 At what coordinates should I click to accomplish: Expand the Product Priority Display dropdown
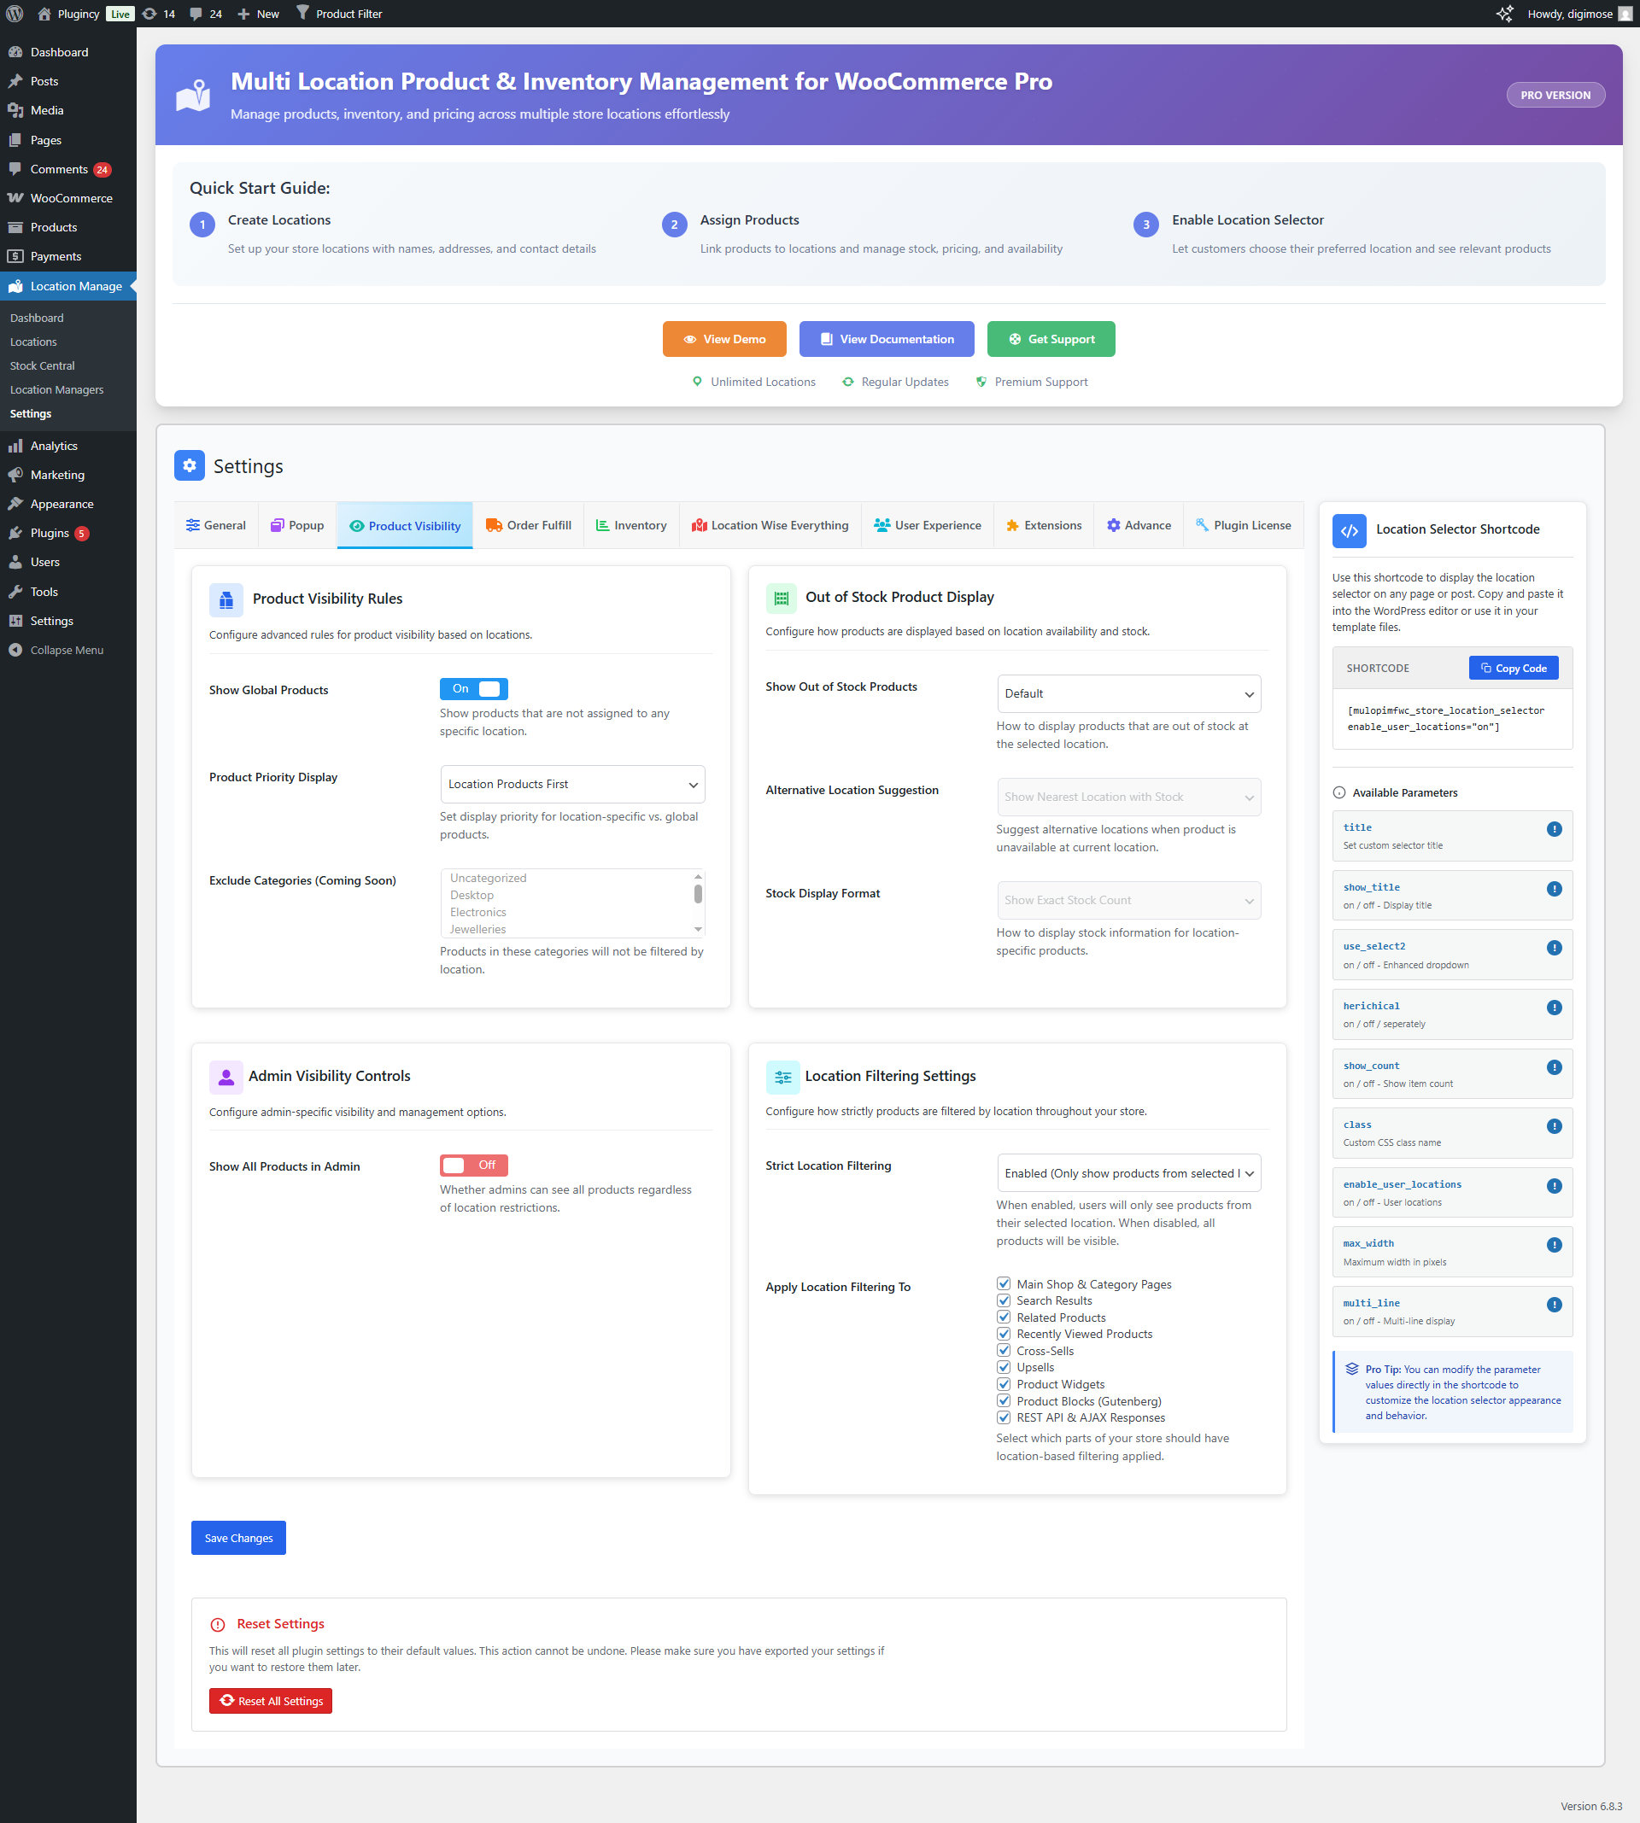(571, 784)
